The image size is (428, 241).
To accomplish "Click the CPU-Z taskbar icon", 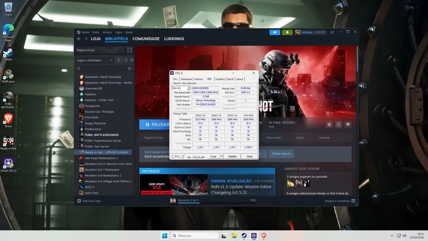I will pos(254,236).
